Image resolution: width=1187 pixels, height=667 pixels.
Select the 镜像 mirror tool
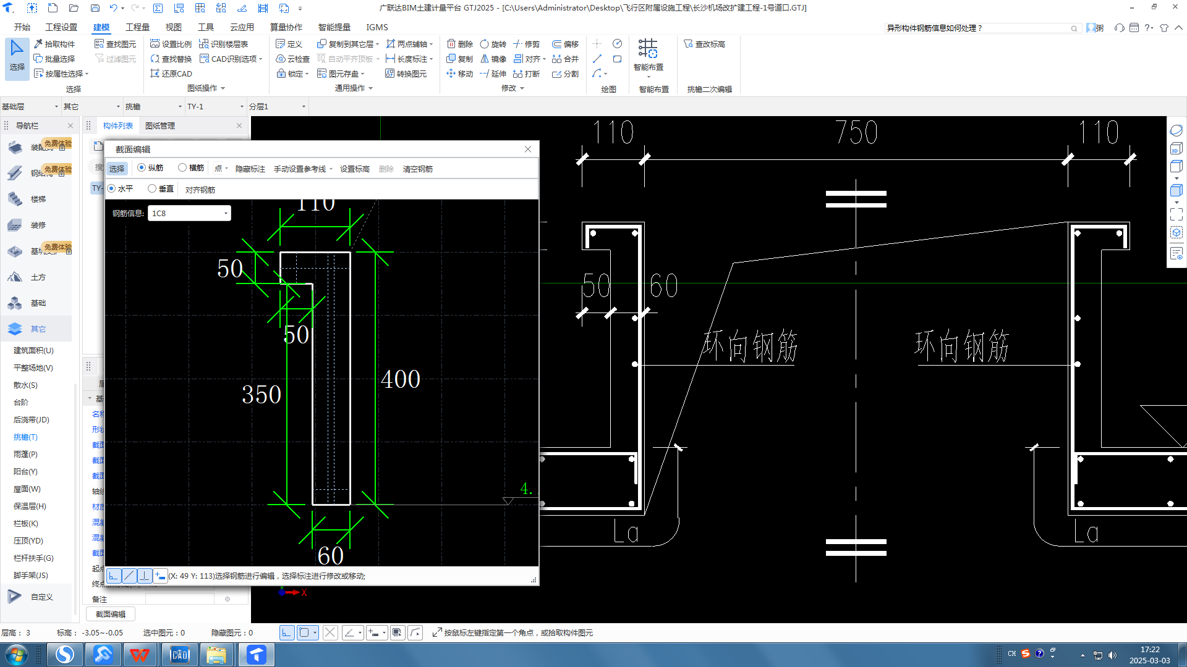point(485,59)
